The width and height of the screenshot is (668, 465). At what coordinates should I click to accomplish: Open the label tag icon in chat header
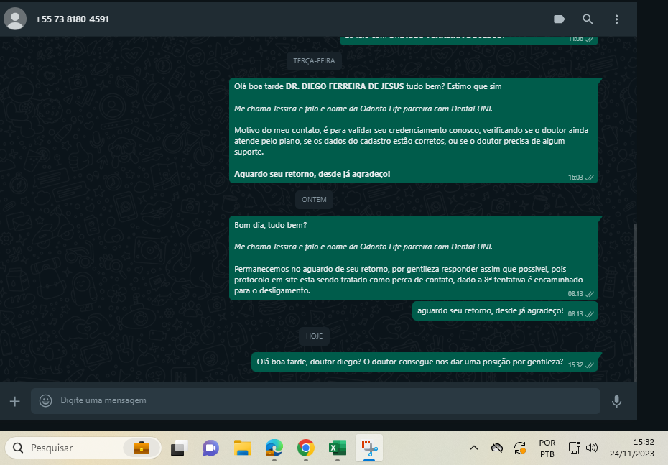click(x=559, y=19)
